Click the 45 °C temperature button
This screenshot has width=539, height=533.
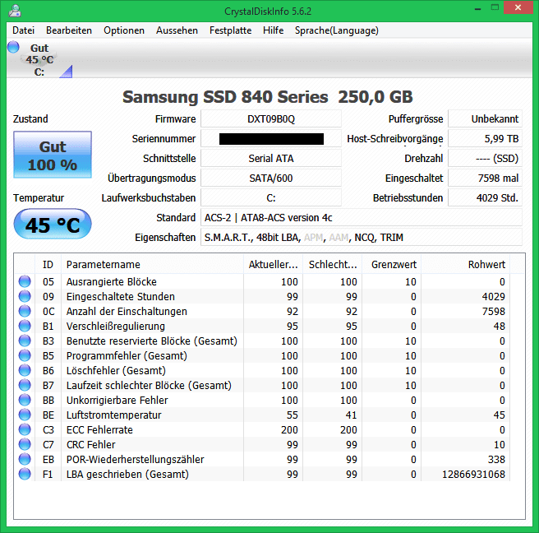pos(53,224)
